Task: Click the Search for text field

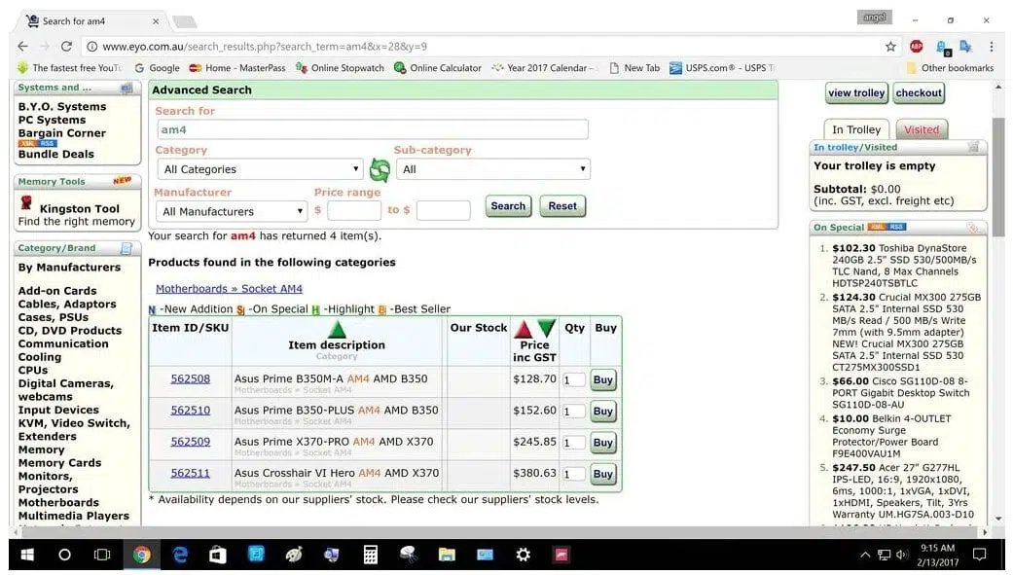Action: tap(372, 129)
